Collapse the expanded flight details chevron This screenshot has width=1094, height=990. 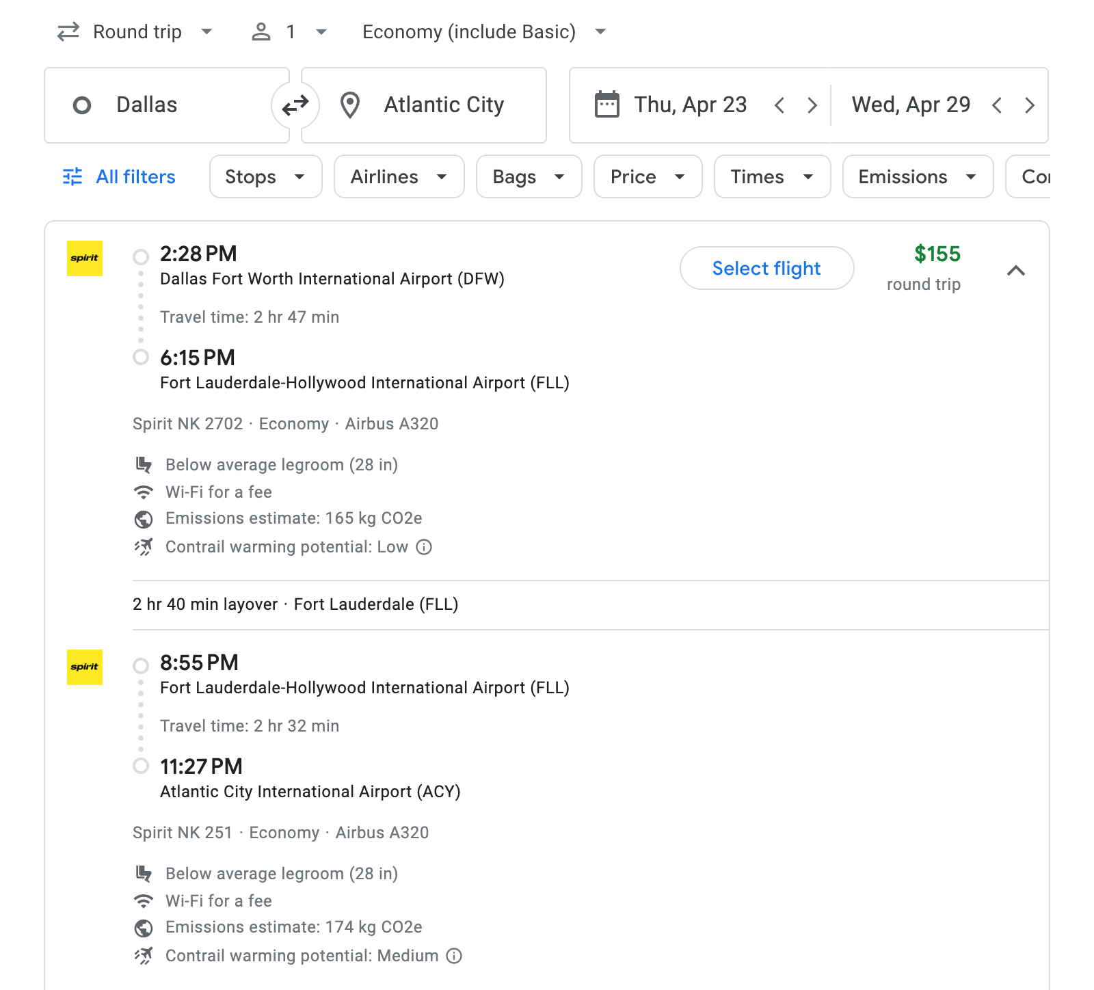pyautogui.click(x=1017, y=270)
